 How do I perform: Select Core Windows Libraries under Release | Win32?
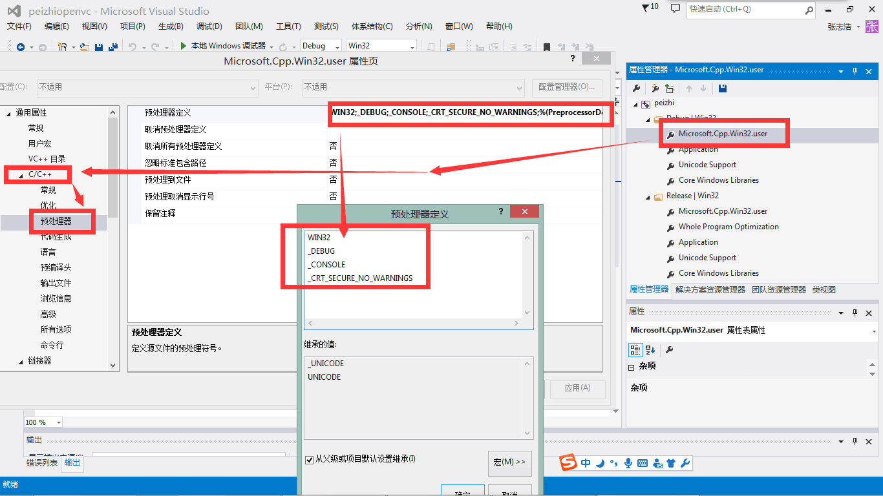719,273
